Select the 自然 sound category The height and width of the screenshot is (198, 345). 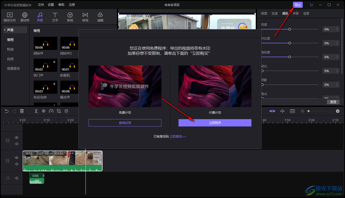(x=10, y=59)
